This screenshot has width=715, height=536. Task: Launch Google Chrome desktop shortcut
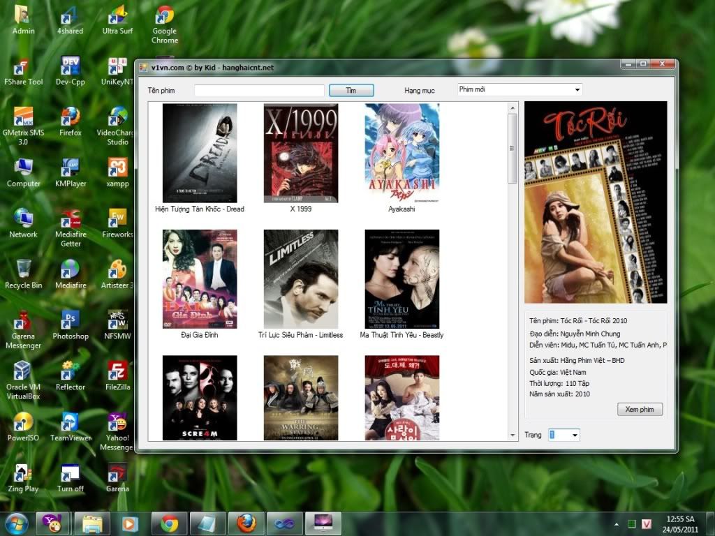click(165, 24)
